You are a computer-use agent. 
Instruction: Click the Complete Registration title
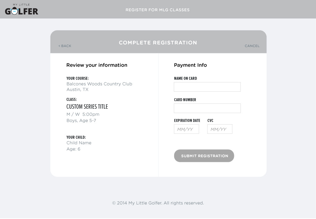point(158,43)
